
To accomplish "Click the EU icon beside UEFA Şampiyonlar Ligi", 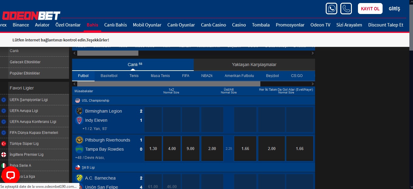I will click(4, 100).
